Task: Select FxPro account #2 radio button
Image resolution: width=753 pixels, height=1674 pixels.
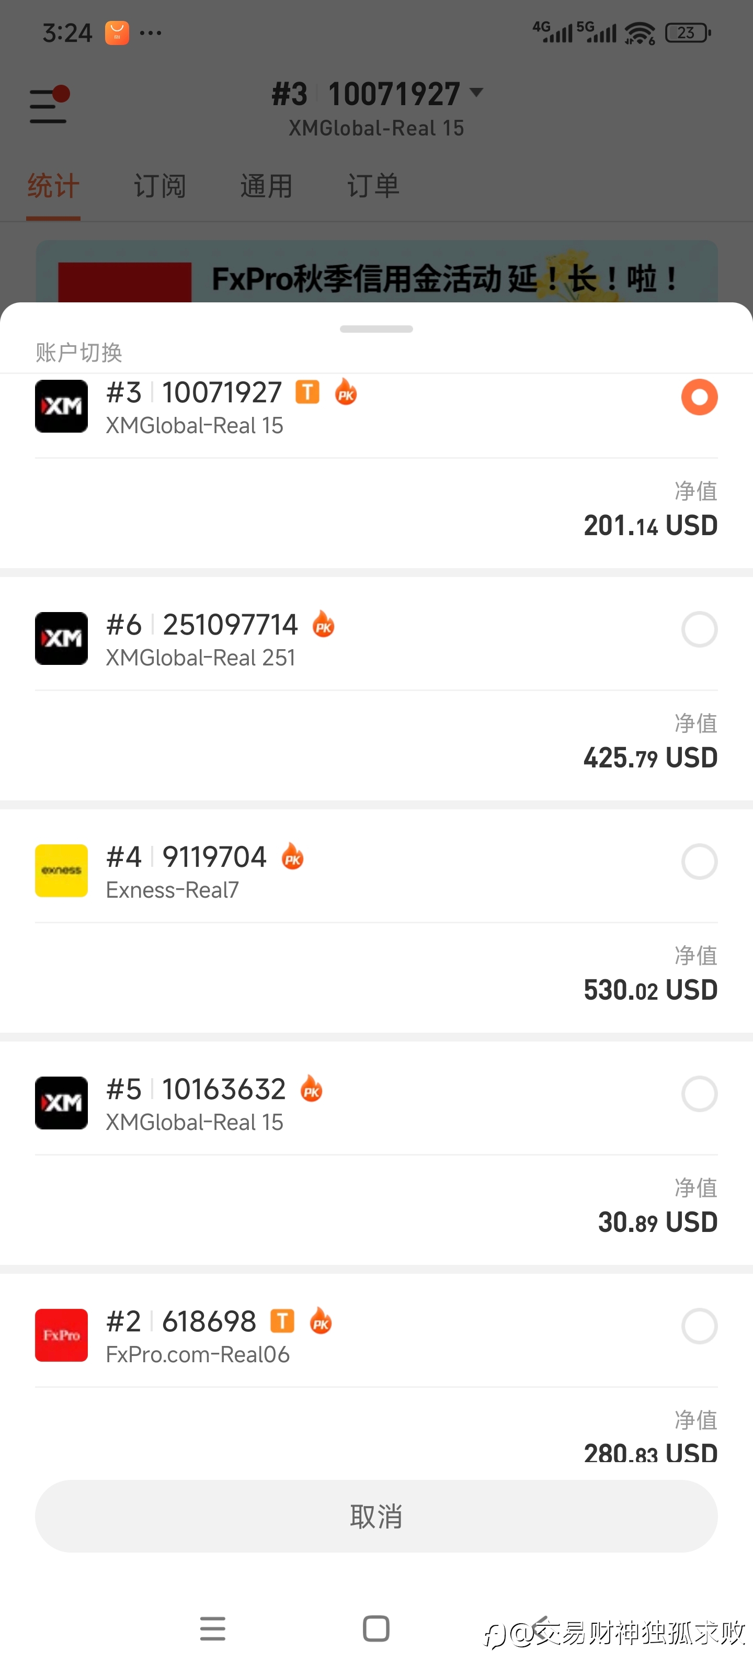Action: [x=699, y=1326]
